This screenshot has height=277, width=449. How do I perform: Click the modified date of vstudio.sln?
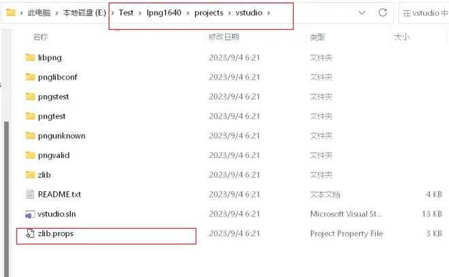click(234, 214)
